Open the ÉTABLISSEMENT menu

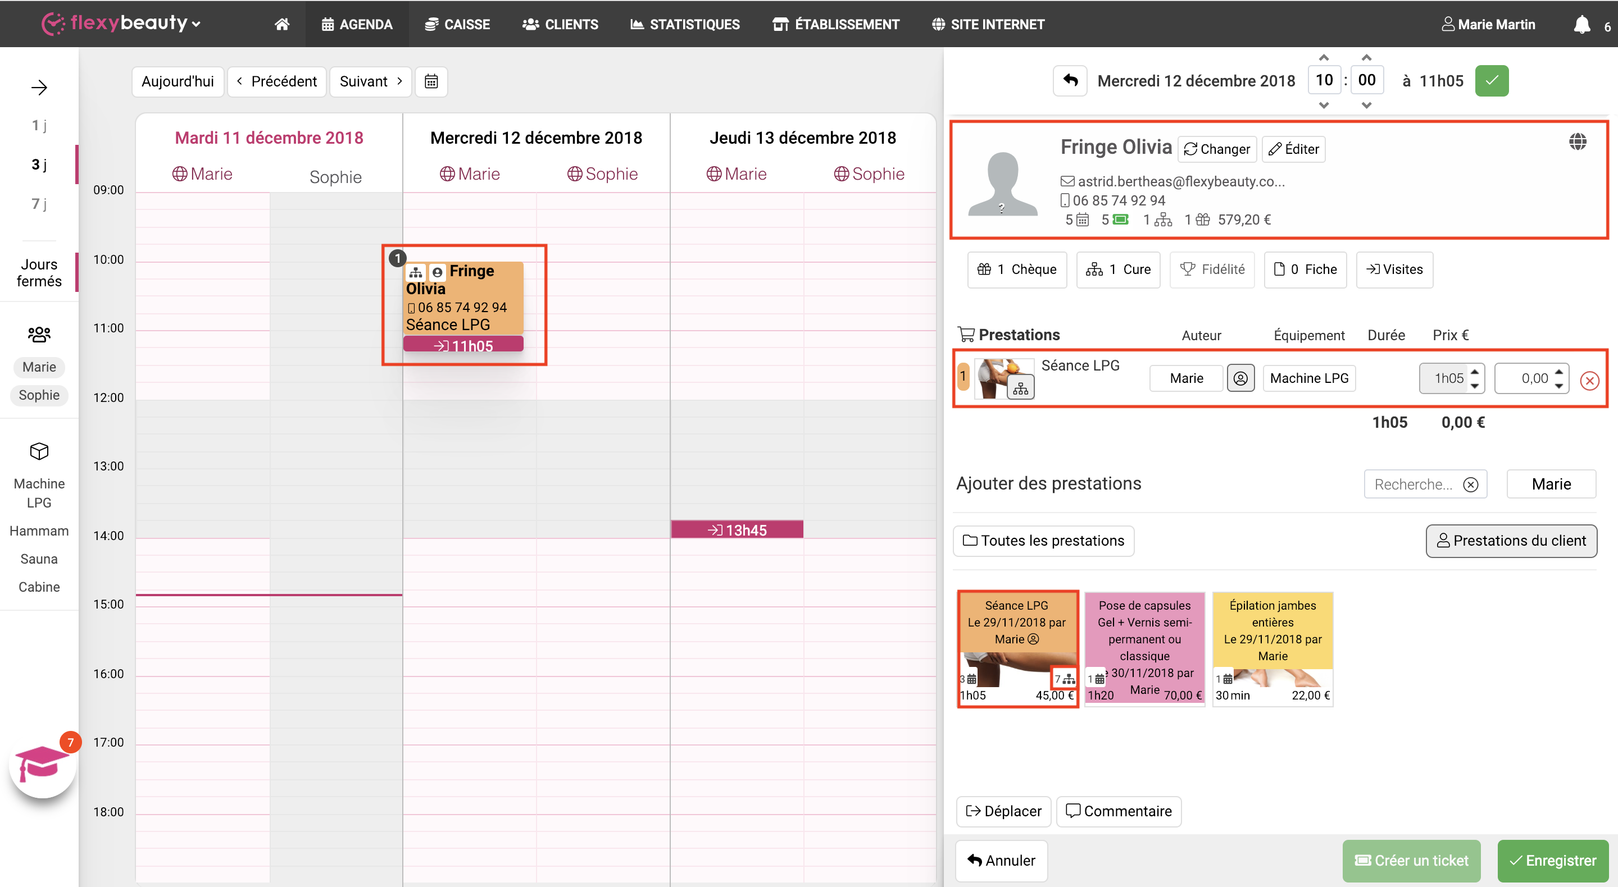click(836, 24)
